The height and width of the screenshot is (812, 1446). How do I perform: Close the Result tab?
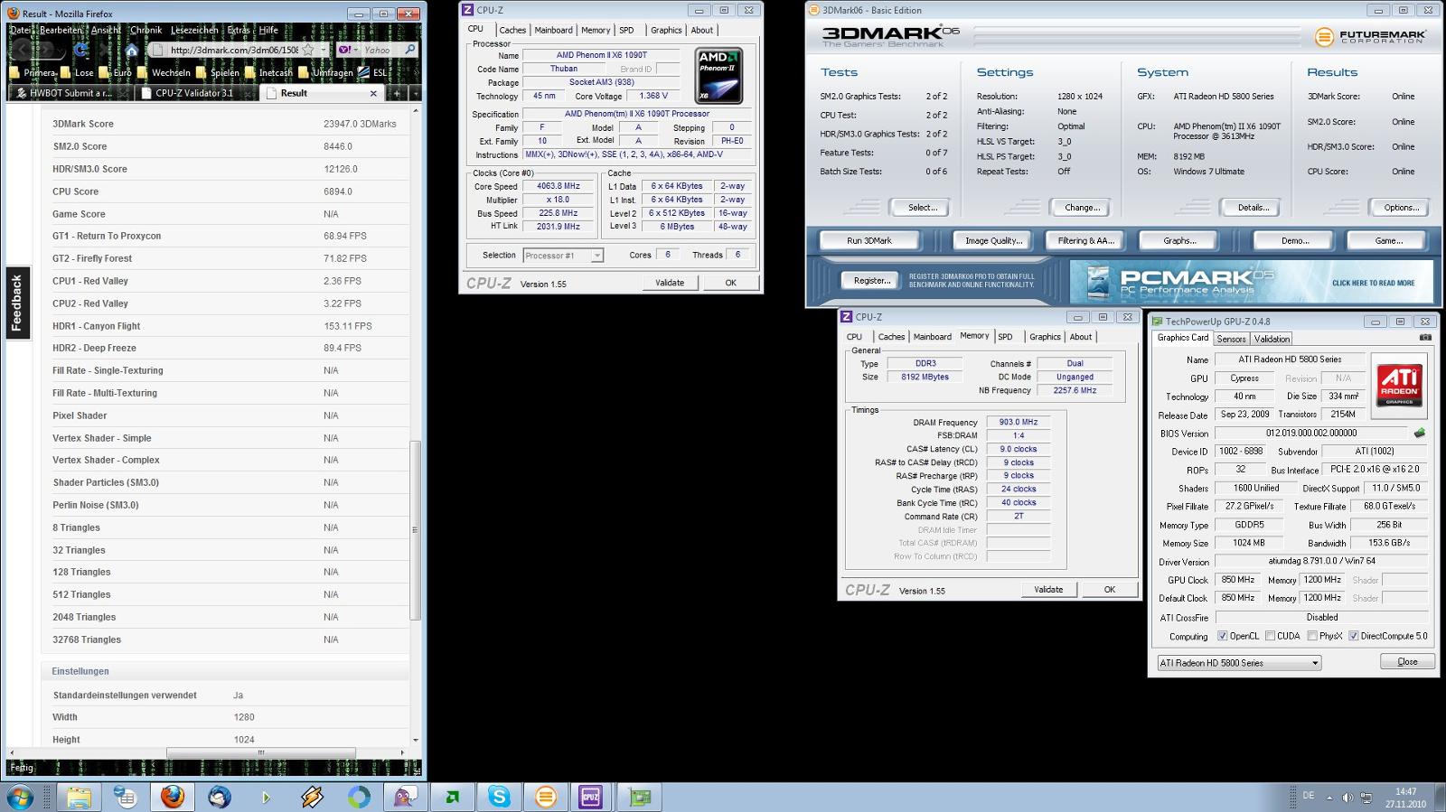(373, 93)
